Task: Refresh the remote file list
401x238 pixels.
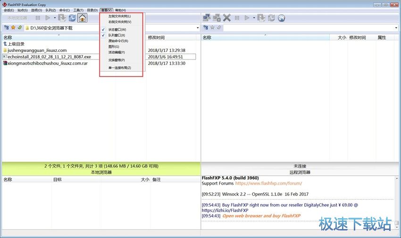Action: point(271,17)
